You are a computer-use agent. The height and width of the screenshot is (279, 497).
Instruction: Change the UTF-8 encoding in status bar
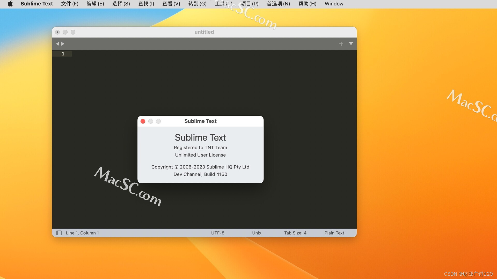click(x=218, y=233)
